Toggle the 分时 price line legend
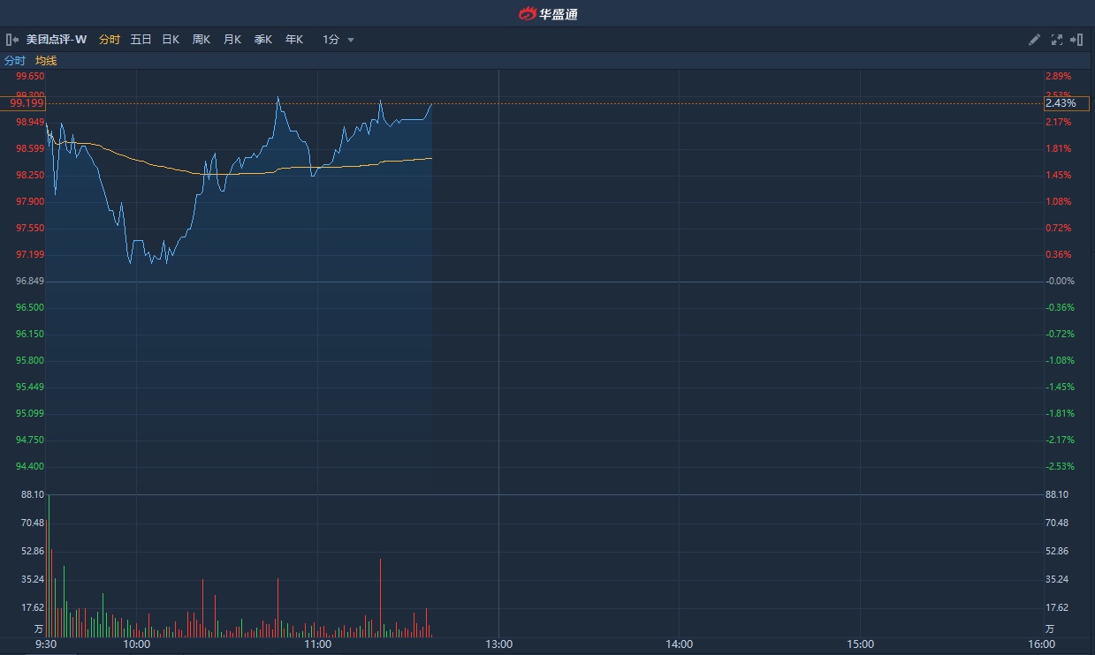The image size is (1095, 655). click(15, 61)
